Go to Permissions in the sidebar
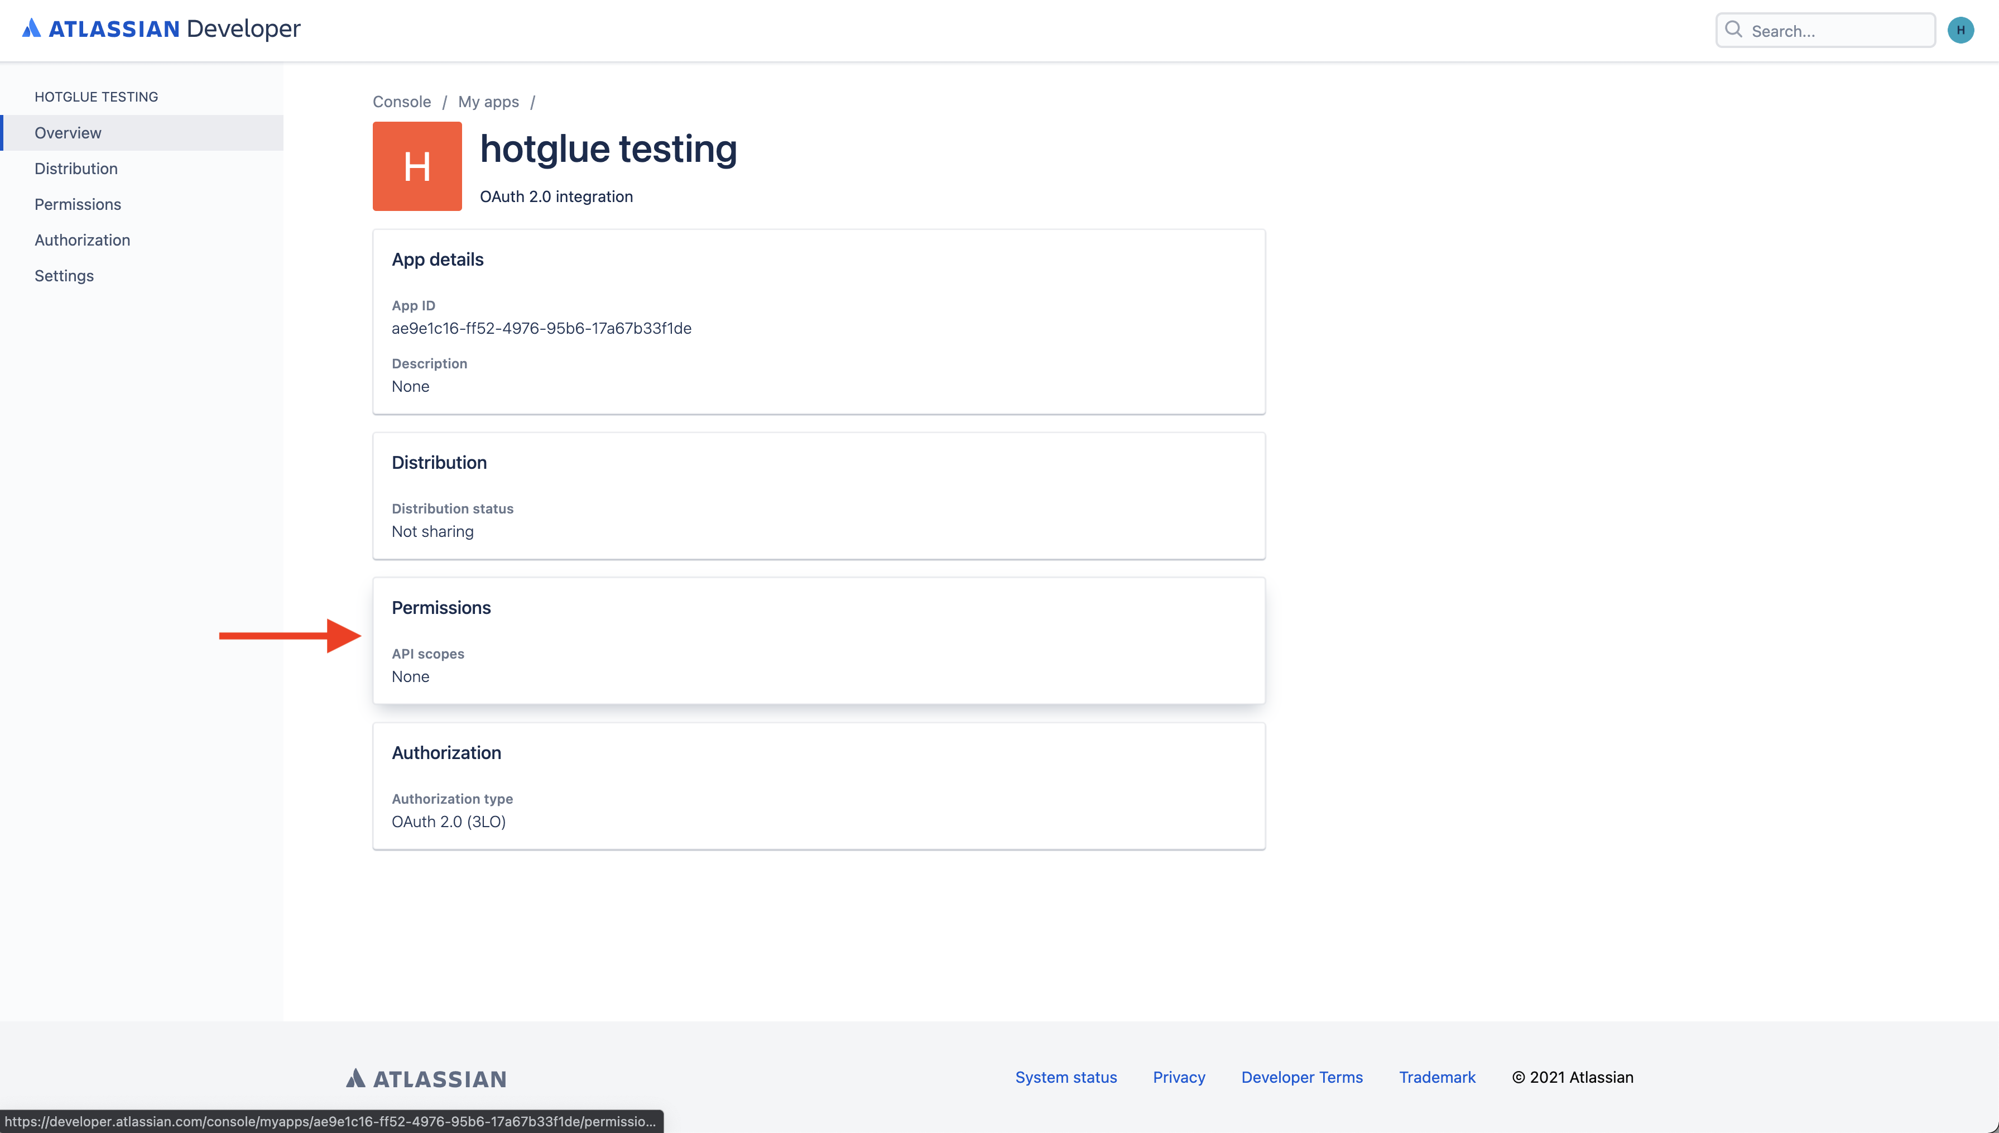 tap(77, 204)
